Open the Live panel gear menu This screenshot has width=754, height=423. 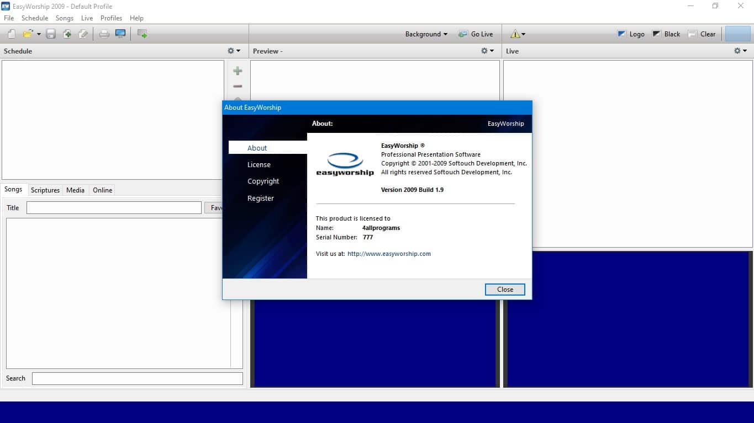[x=740, y=51]
